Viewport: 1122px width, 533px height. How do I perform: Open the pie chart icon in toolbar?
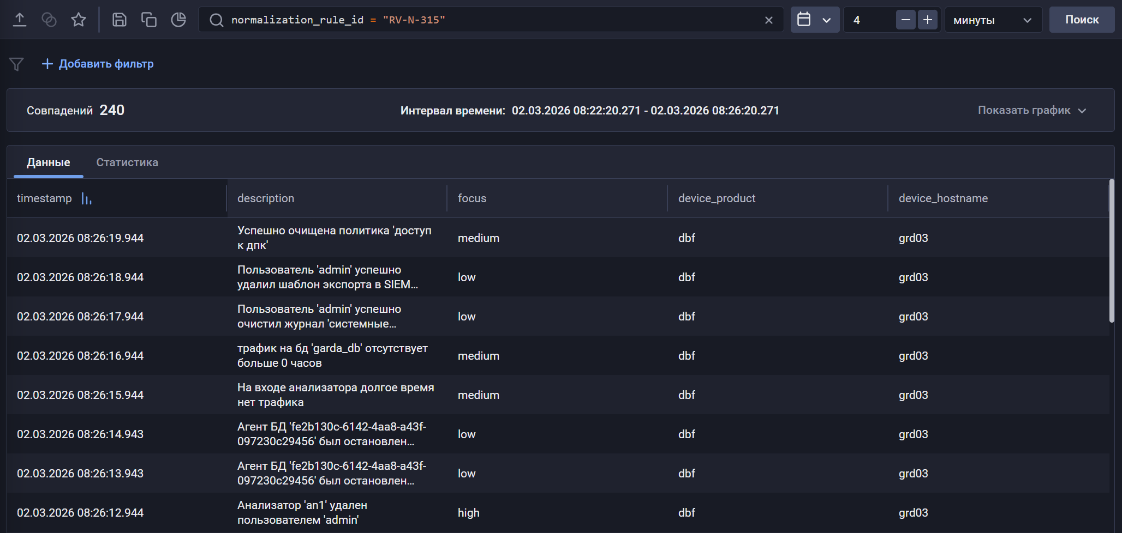(178, 20)
